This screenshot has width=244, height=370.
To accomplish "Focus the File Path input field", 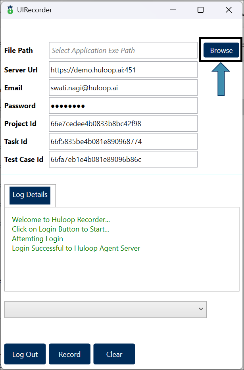I will pos(123,51).
